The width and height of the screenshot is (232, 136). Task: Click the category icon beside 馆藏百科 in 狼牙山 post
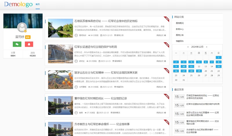click(x=115, y=87)
